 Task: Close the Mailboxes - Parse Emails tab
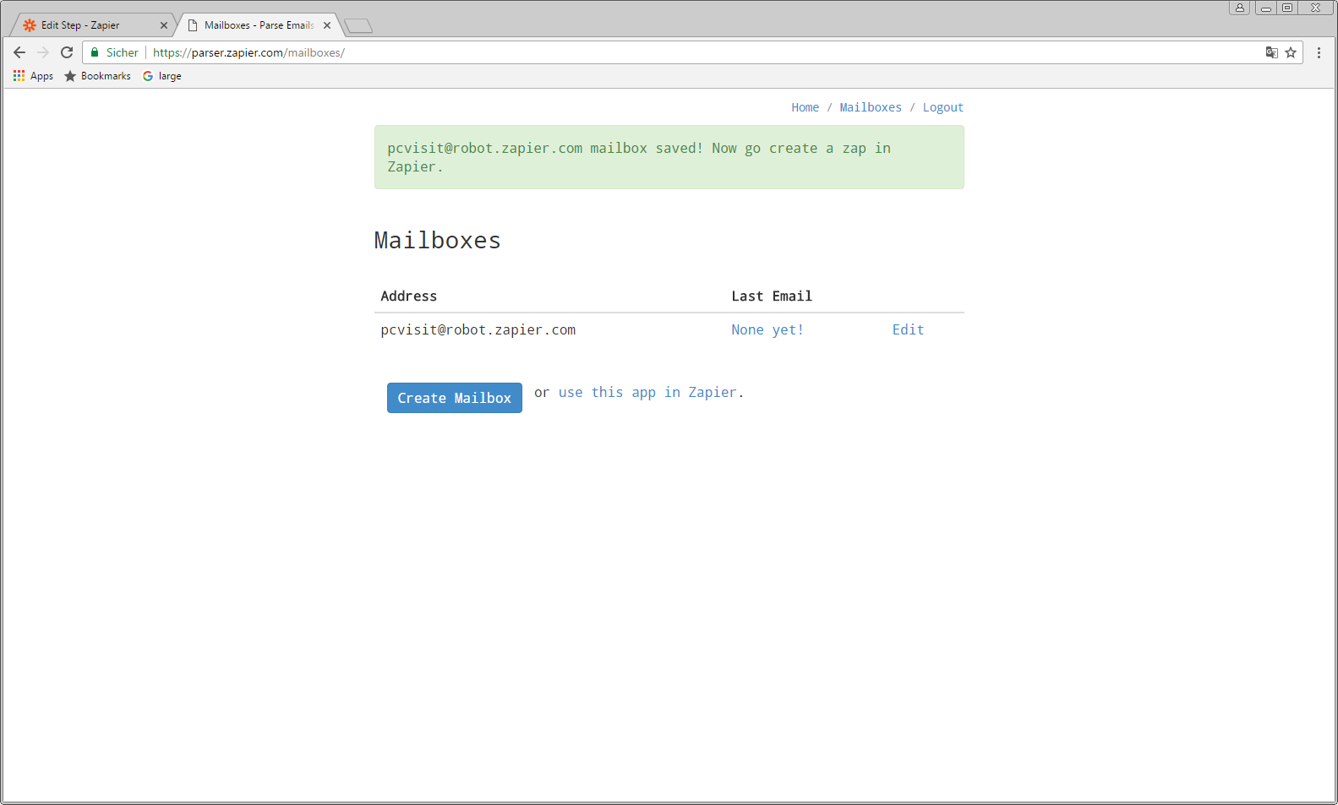327,25
